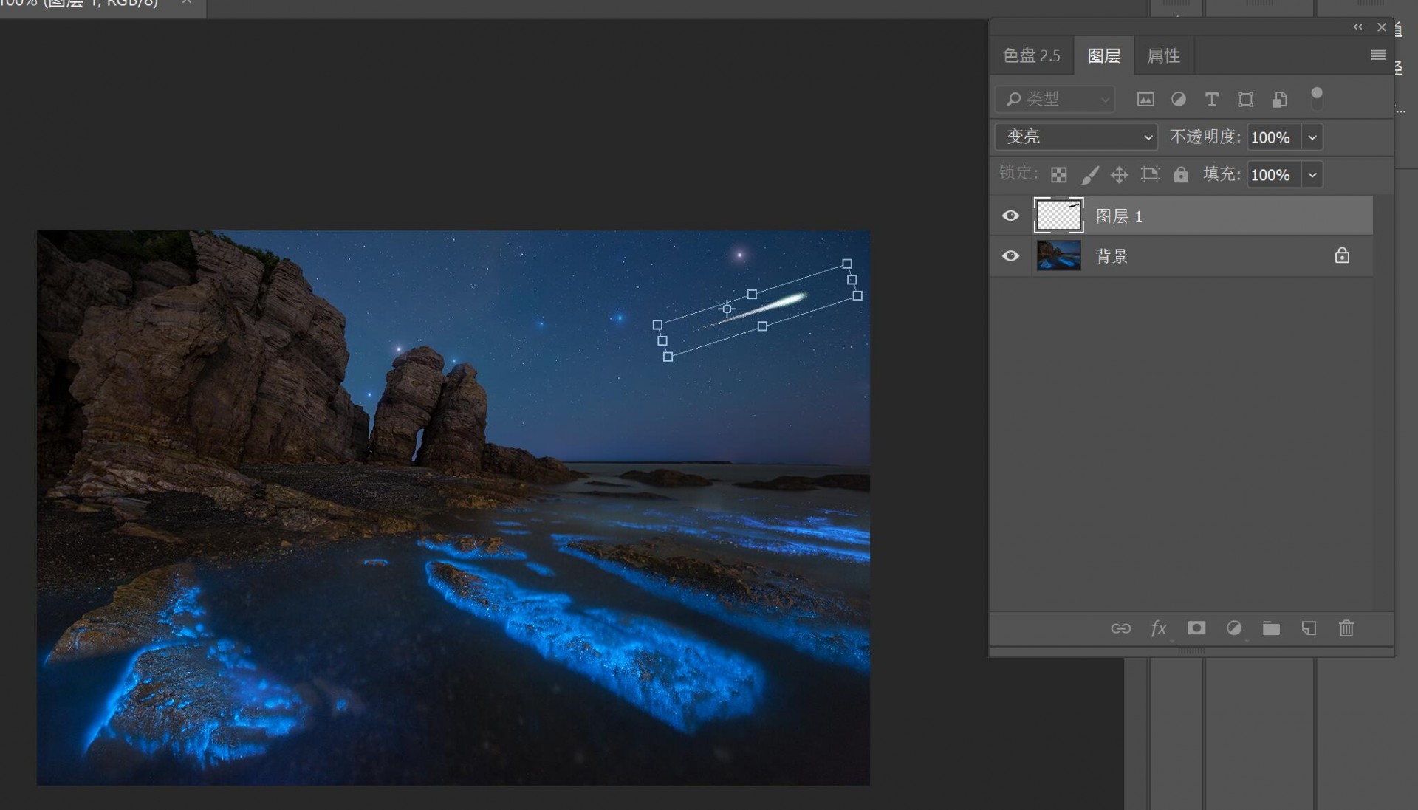Expand the 填充 fill dropdown arrow
This screenshot has height=810, width=1418.
[x=1312, y=175]
